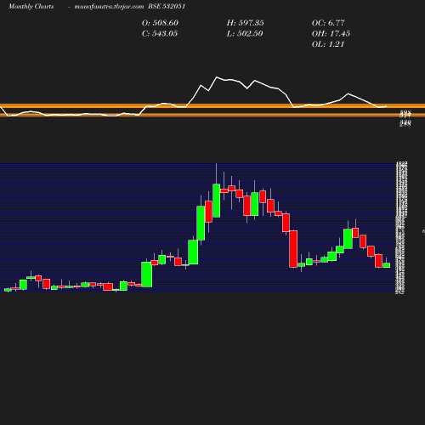The width and height of the screenshot is (425, 425).
Task: Click the 'Monthly Charts' title text
Action: click(x=31, y=6)
